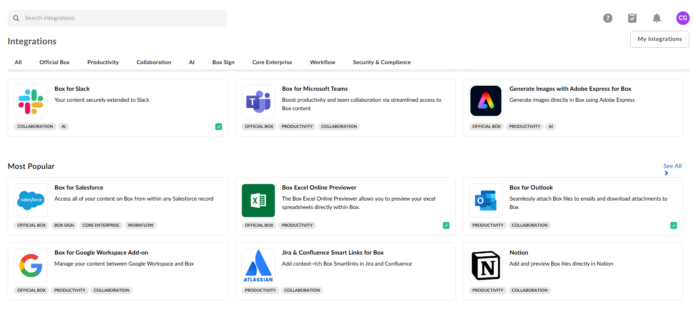The image size is (694, 312).
Task: Open the Box for Salesforce title
Action: [x=79, y=187]
